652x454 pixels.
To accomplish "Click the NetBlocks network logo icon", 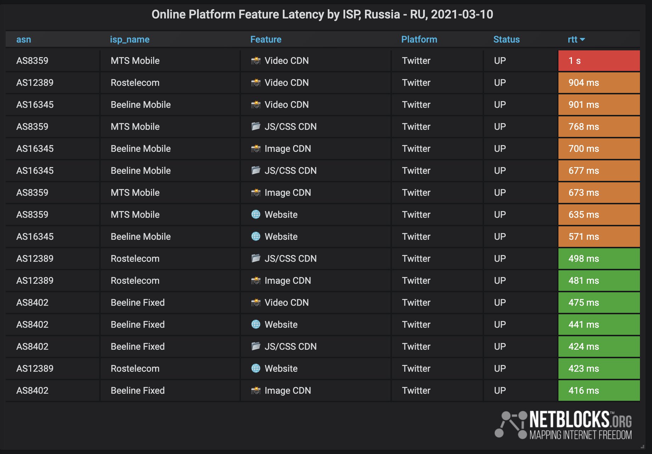I will coord(511,425).
